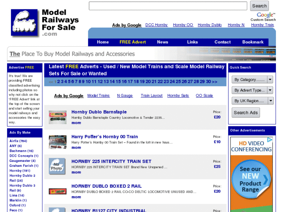Screen dimensions: 283x212
Task: Follow the N Gauge ad link
Action: (125, 96)
